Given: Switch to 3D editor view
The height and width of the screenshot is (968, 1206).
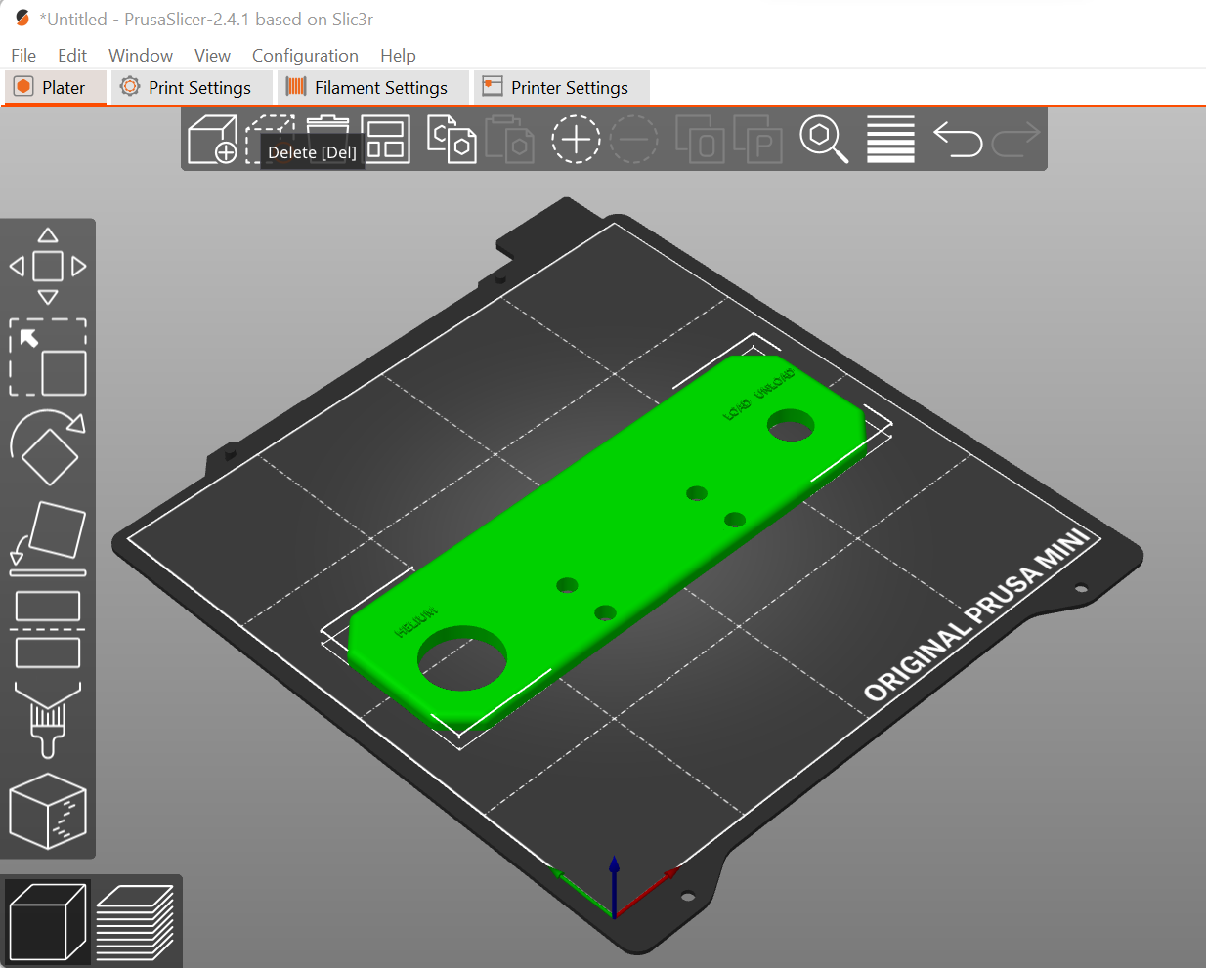Looking at the screenshot, I should tap(47, 922).
